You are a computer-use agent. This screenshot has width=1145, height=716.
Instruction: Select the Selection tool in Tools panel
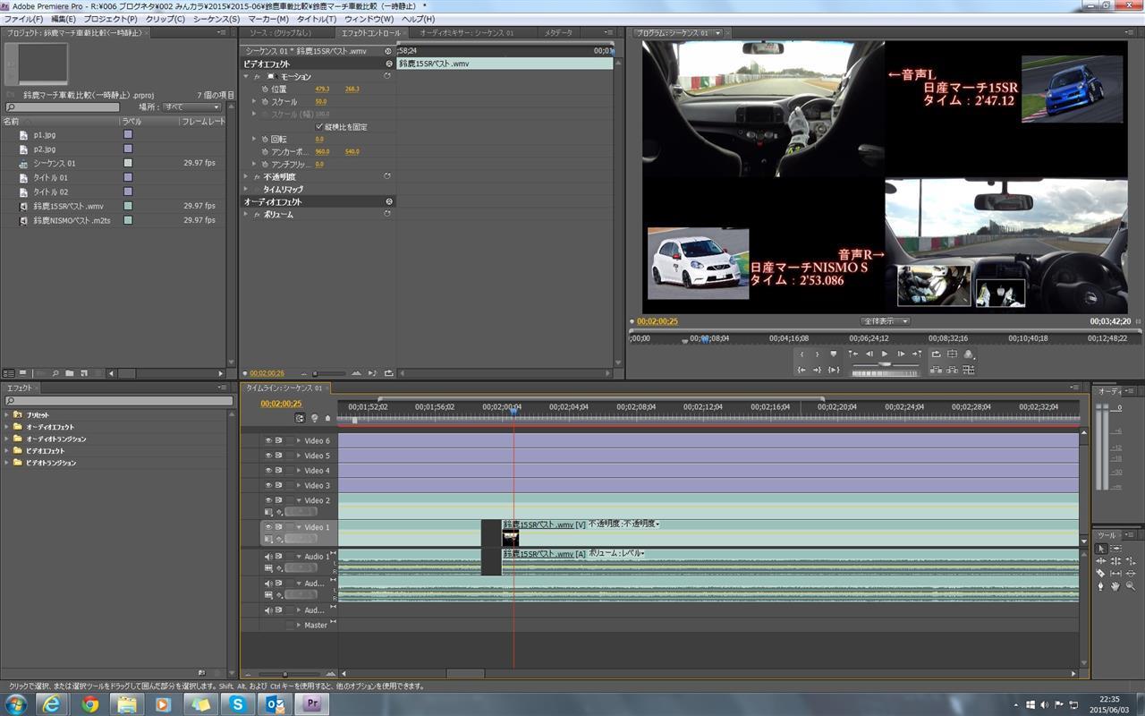coord(1101,549)
